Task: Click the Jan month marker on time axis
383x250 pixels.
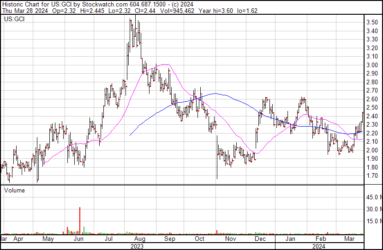Action: click(x=290, y=239)
